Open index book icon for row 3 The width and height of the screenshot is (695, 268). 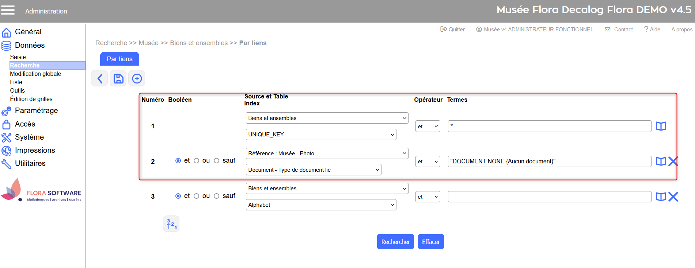coord(661,197)
